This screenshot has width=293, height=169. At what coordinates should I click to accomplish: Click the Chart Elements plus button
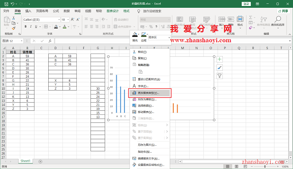pos(220,59)
